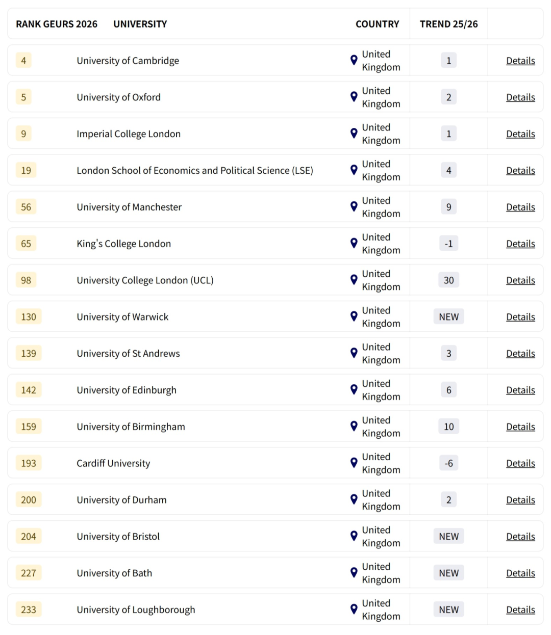Select the location pin next to University of Loughborough
Screen dimensions: 551x635
tap(354, 609)
